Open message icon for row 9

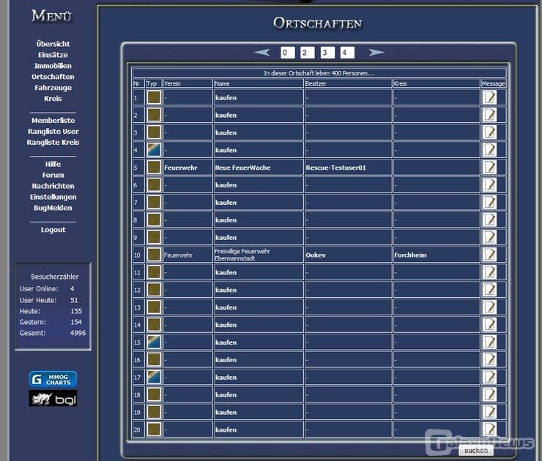click(x=489, y=237)
